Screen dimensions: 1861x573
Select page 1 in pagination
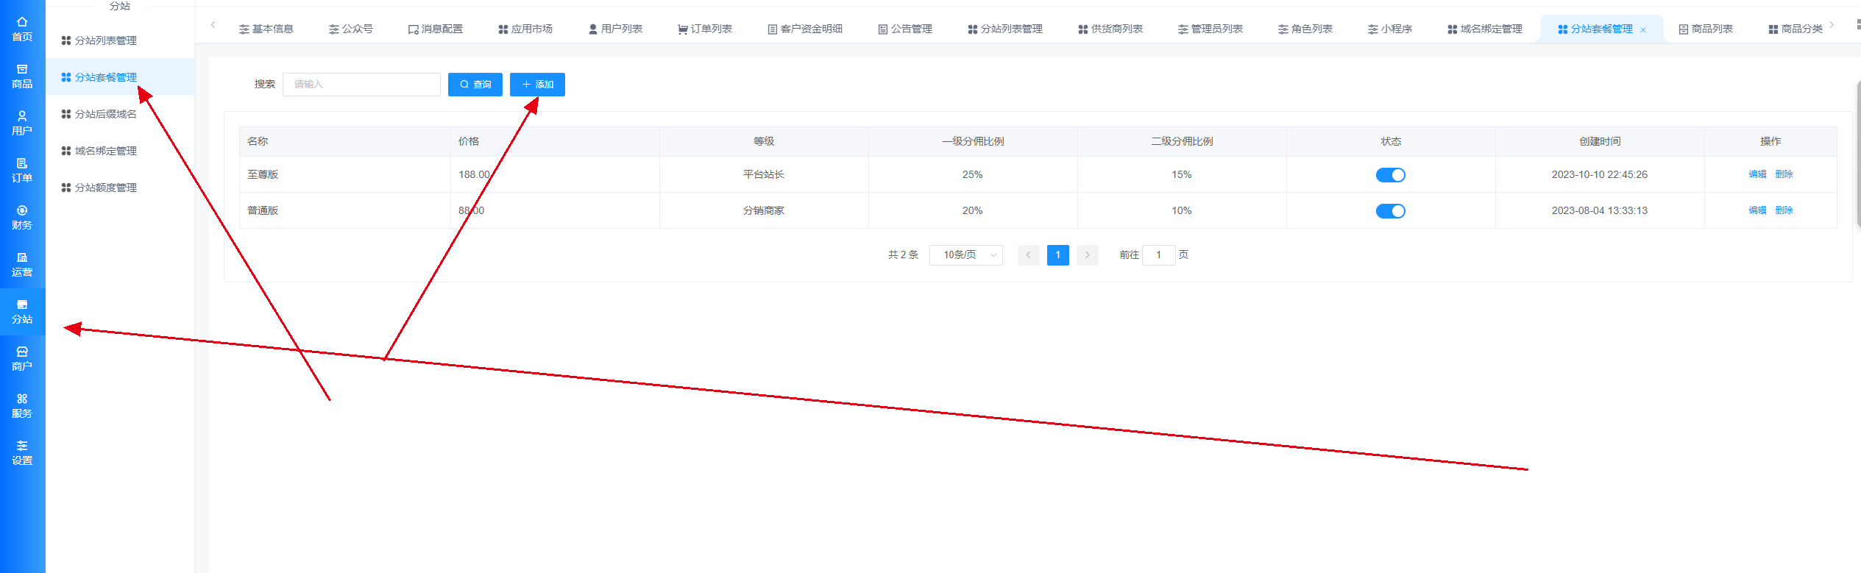1057,255
